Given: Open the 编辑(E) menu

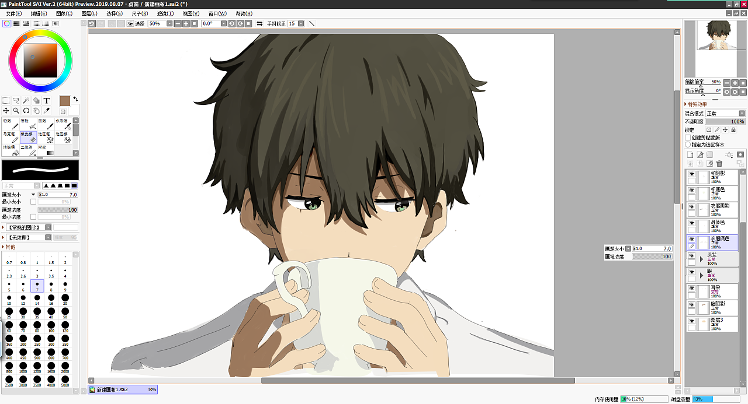Looking at the screenshot, I should (x=39, y=13).
